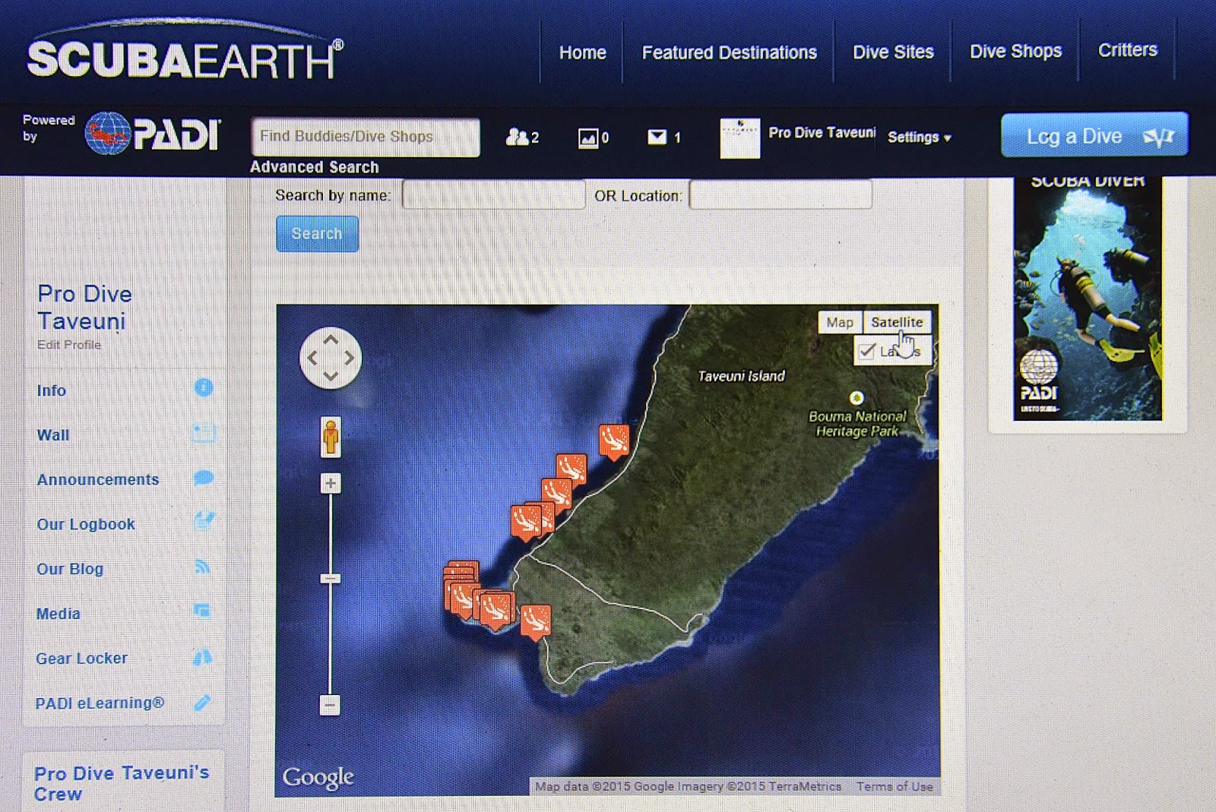Open Featured Destinations in the navigation
Screen dimensions: 1216x812
pos(730,52)
